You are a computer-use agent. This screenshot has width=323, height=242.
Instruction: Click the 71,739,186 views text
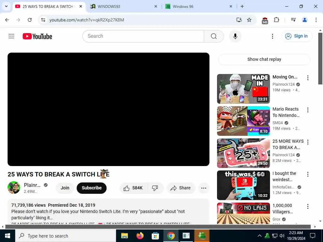28,205
